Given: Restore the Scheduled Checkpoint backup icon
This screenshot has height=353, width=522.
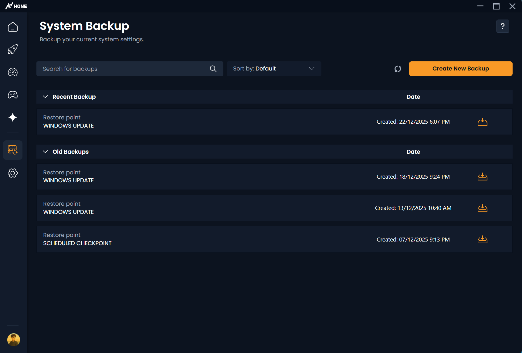Looking at the screenshot, I should point(482,240).
